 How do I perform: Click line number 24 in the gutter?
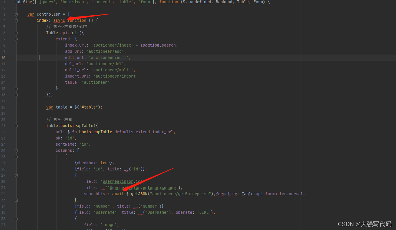3,144
